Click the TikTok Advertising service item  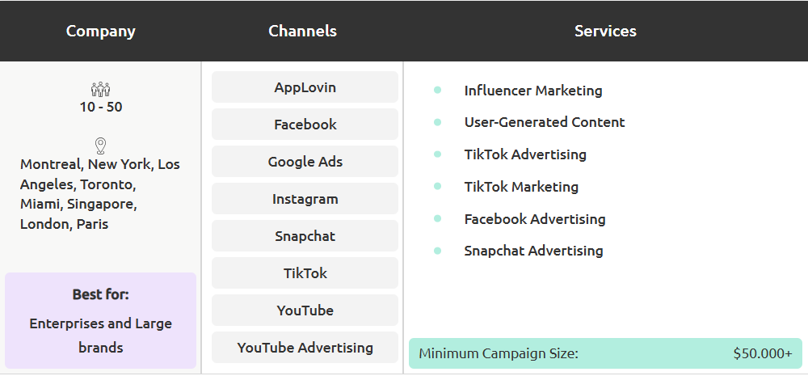tap(524, 154)
